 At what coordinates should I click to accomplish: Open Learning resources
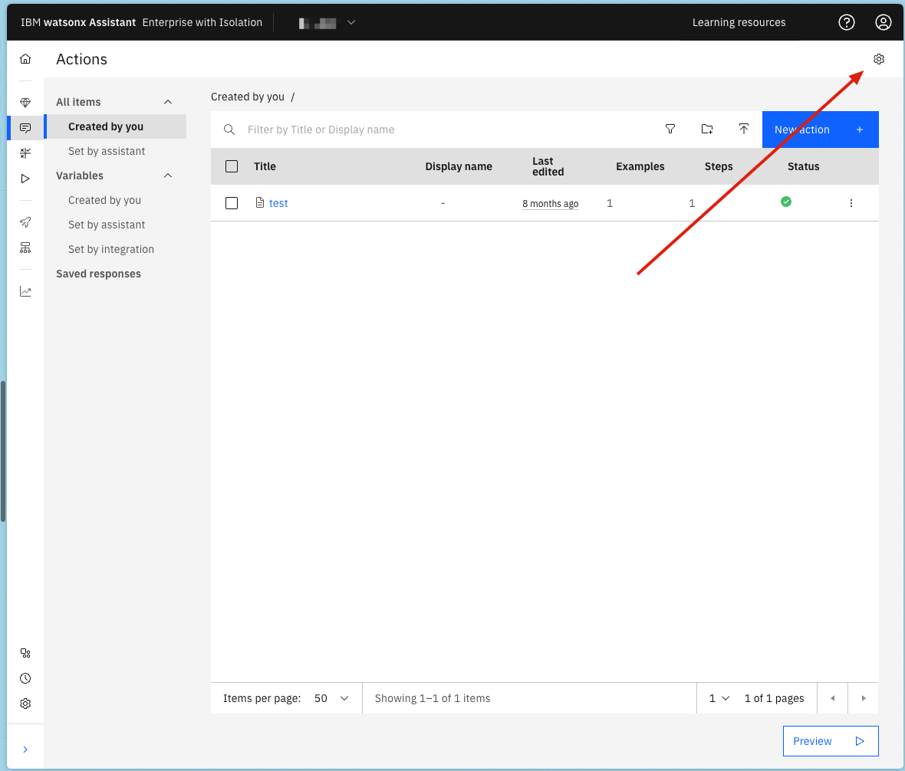(739, 22)
